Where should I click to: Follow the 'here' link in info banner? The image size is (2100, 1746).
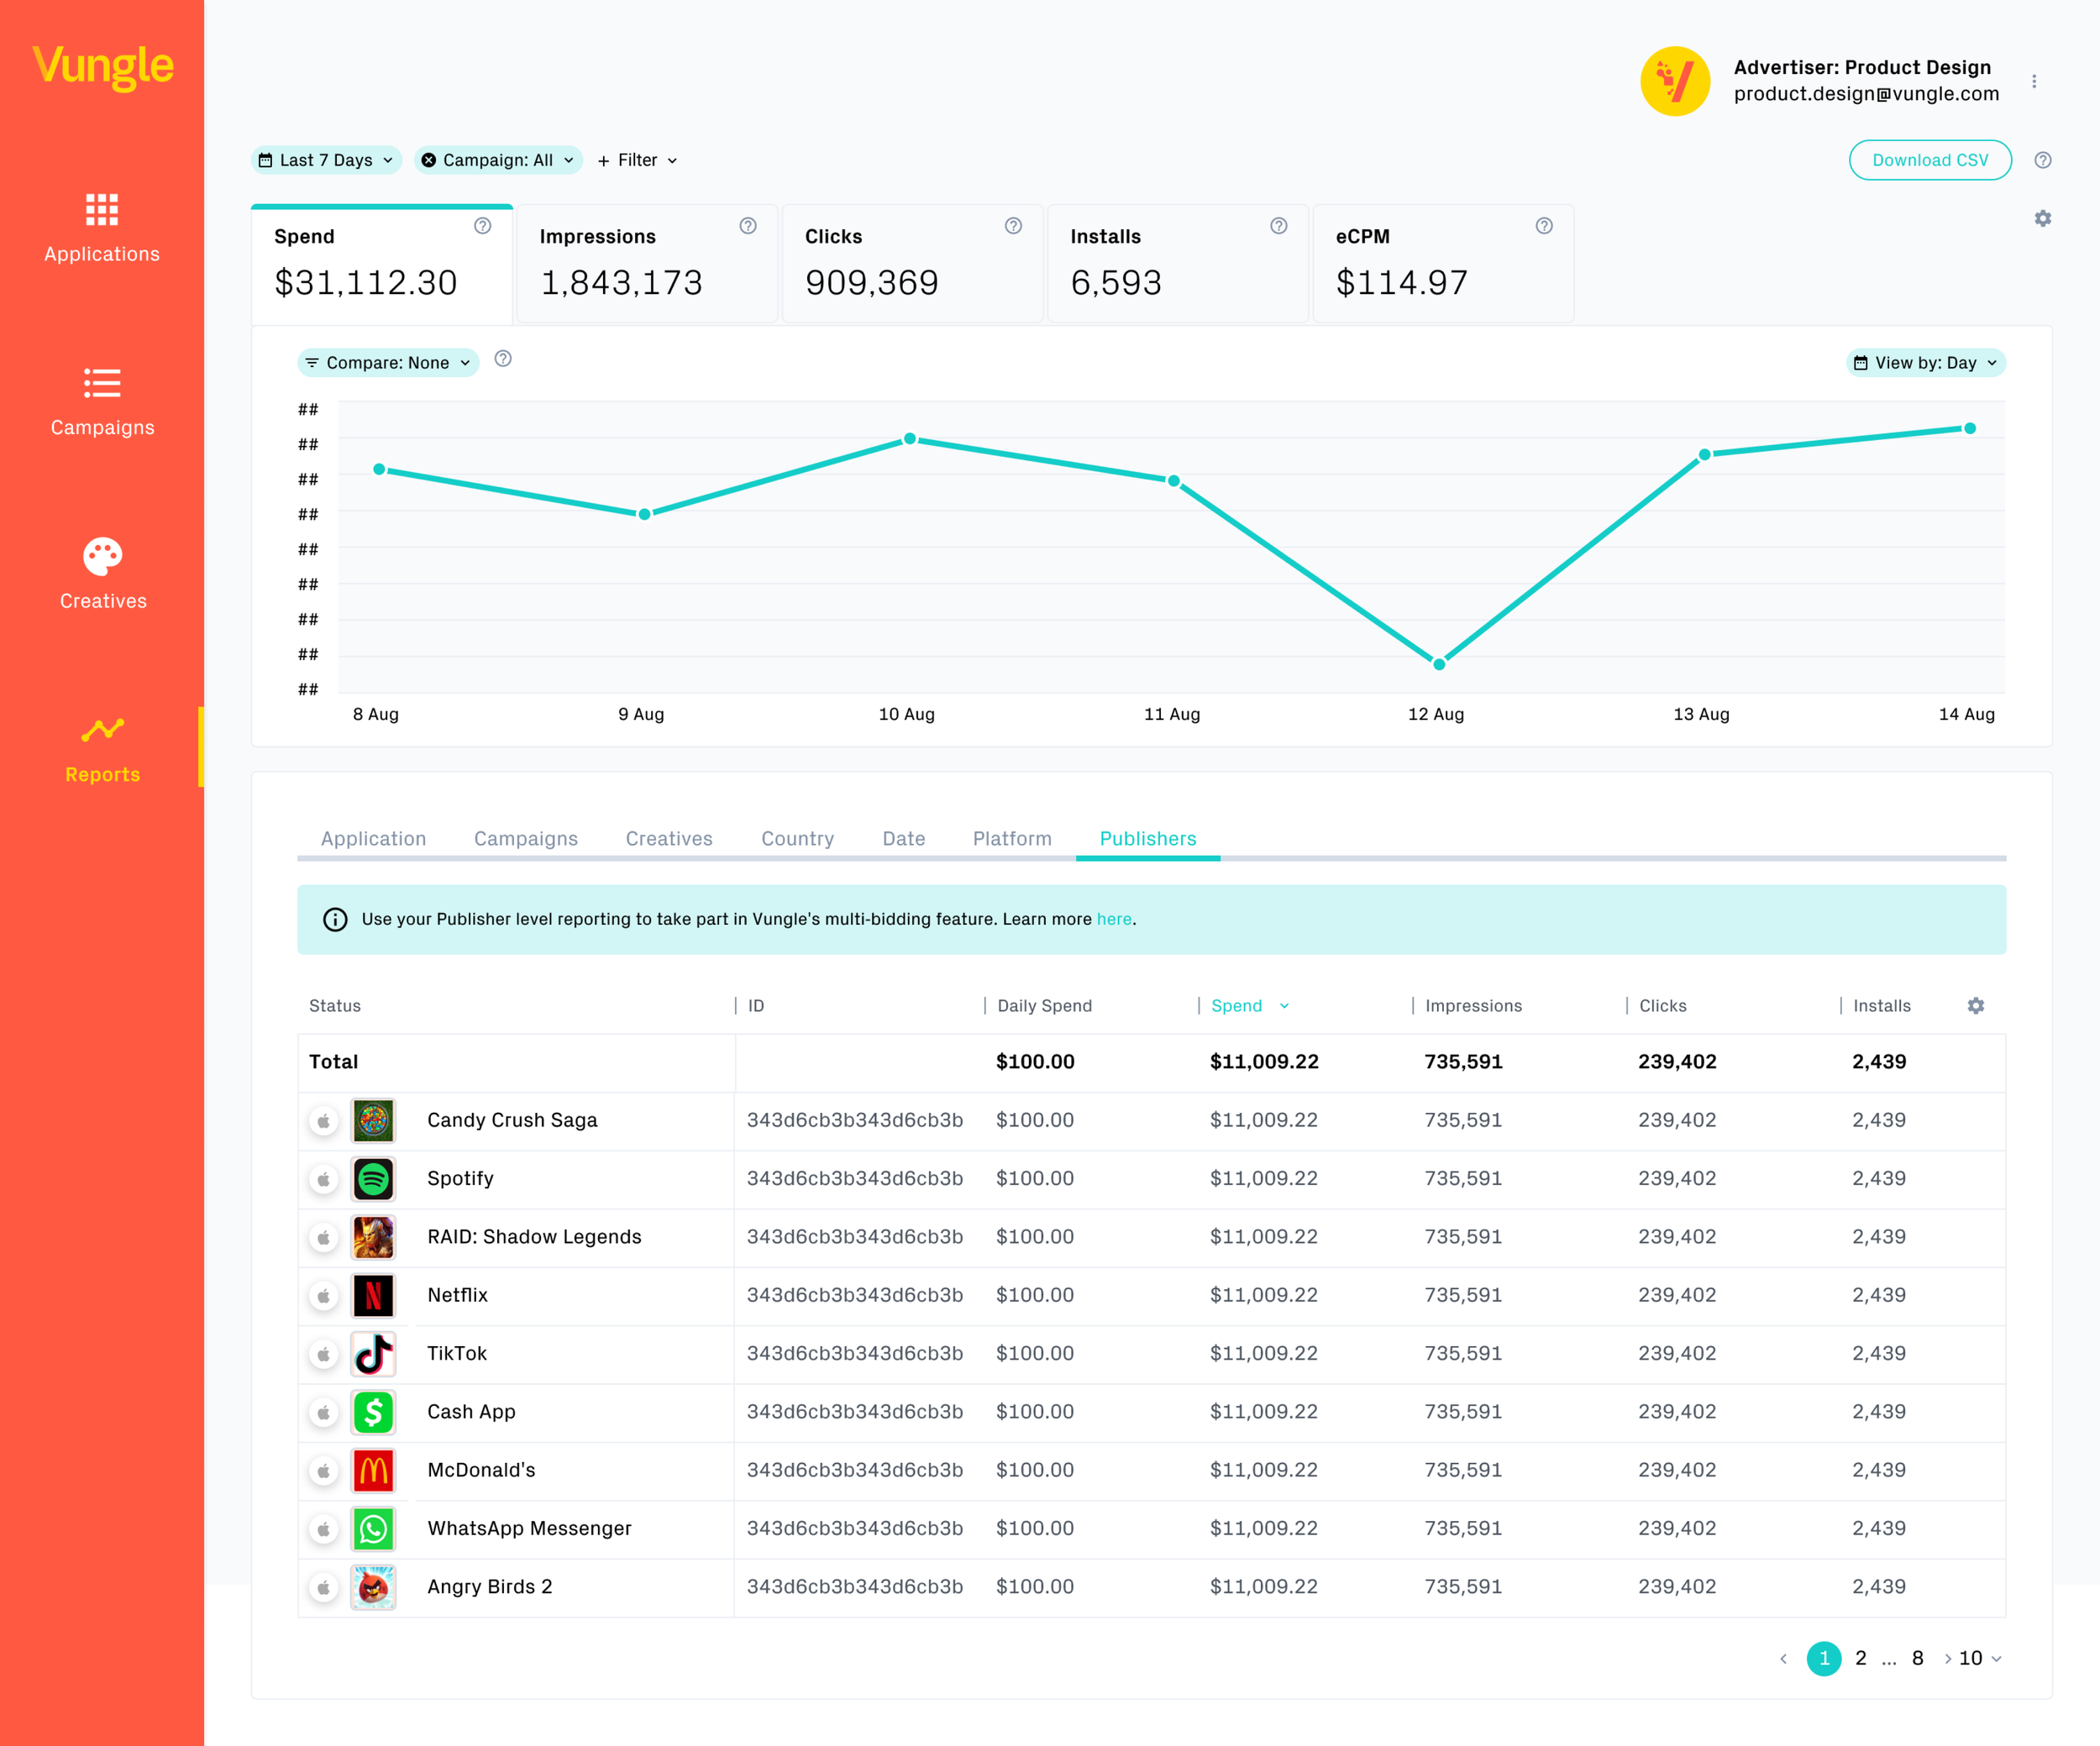pyautogui.click(x=1113, y=919)
